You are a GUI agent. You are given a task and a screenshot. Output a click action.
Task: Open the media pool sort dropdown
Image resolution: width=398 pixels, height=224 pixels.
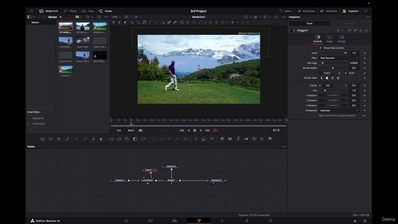point(99,17)
